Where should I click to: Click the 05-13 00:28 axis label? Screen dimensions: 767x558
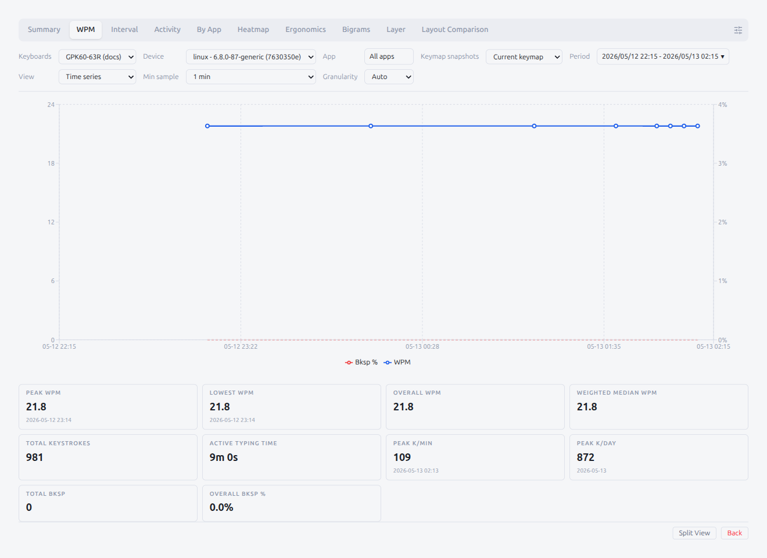422,346
